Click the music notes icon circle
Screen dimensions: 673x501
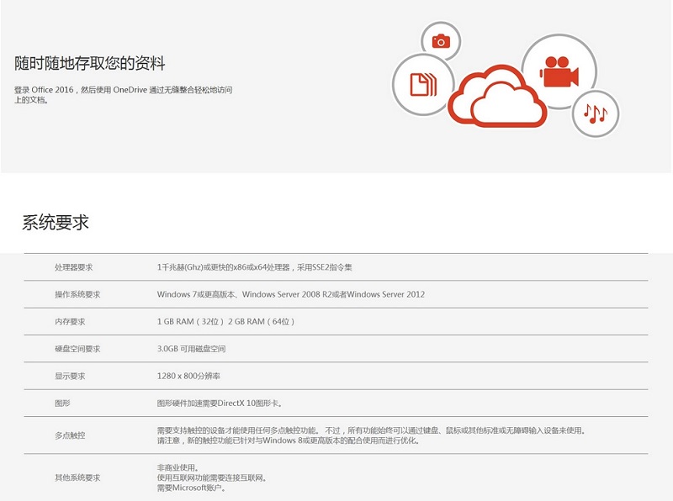click(x=596, y=113)
